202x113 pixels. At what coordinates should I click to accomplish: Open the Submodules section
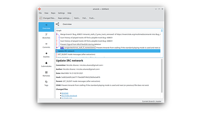46,64
